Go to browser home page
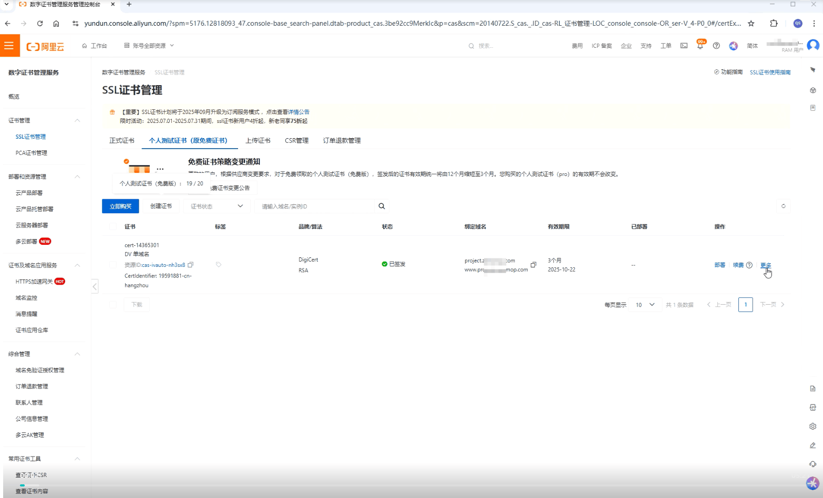Image resolution: width=823 pixels, height=498 pixels. (x=56, y=23)
